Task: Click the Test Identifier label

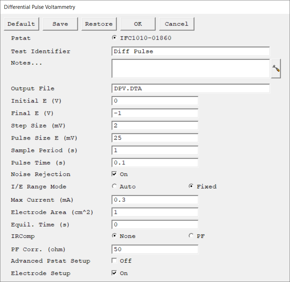Action: click(x=41, y=51)
